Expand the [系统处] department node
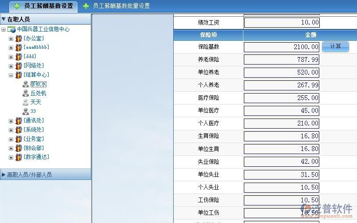357x223 pixels. [x=11, y=130]
